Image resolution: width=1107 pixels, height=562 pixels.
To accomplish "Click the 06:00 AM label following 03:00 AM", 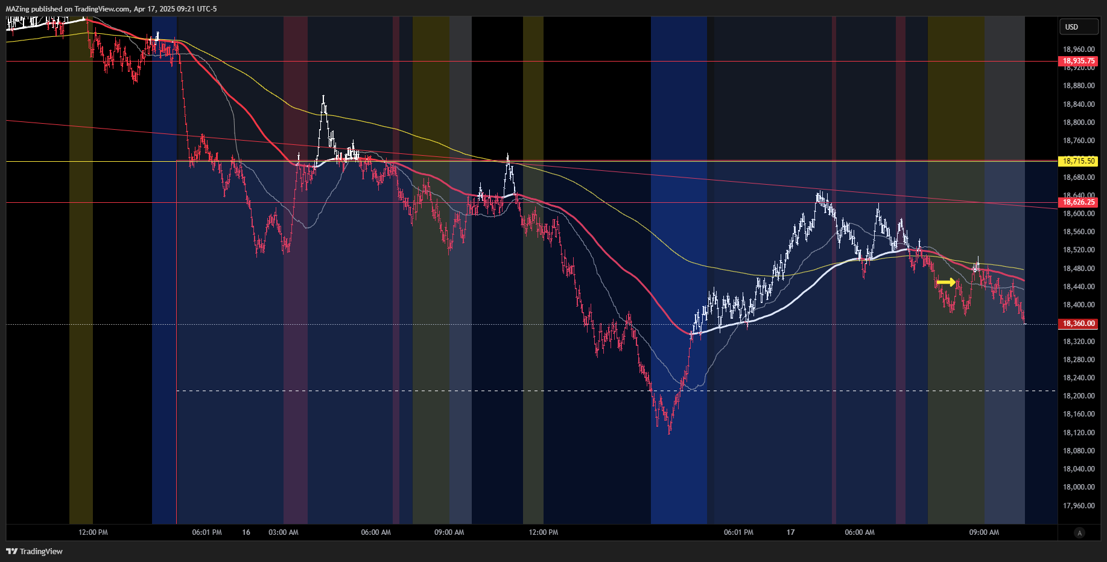I will point(376,532).
